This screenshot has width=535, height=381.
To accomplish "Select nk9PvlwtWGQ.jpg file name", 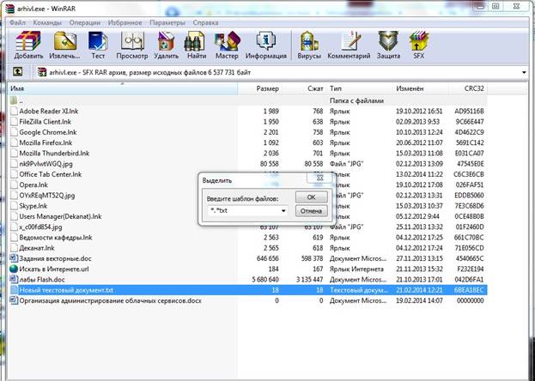I will 46,164.
